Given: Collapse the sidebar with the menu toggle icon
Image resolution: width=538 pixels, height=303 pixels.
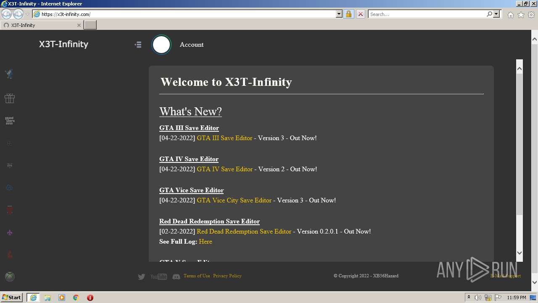Looking at the screenshot, I should 138,45.
